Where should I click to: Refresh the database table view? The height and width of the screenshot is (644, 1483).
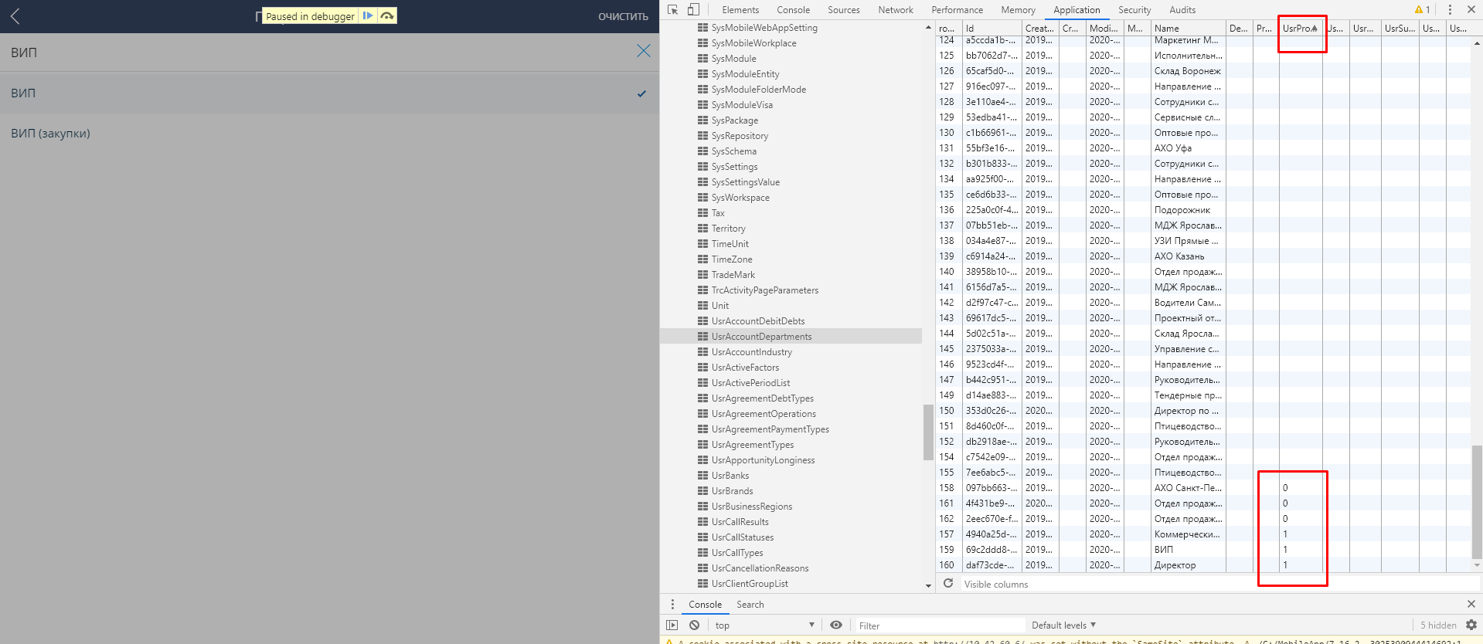tap(948, 584)
